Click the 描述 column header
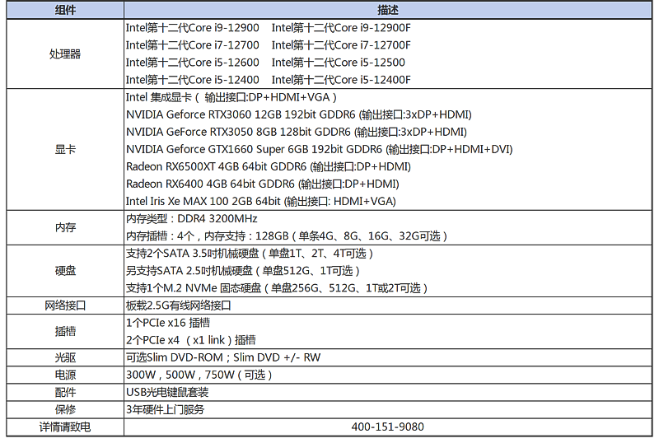The width and height of the screenshot is (659, 443). pyautogui.click(x=387, y=10)
